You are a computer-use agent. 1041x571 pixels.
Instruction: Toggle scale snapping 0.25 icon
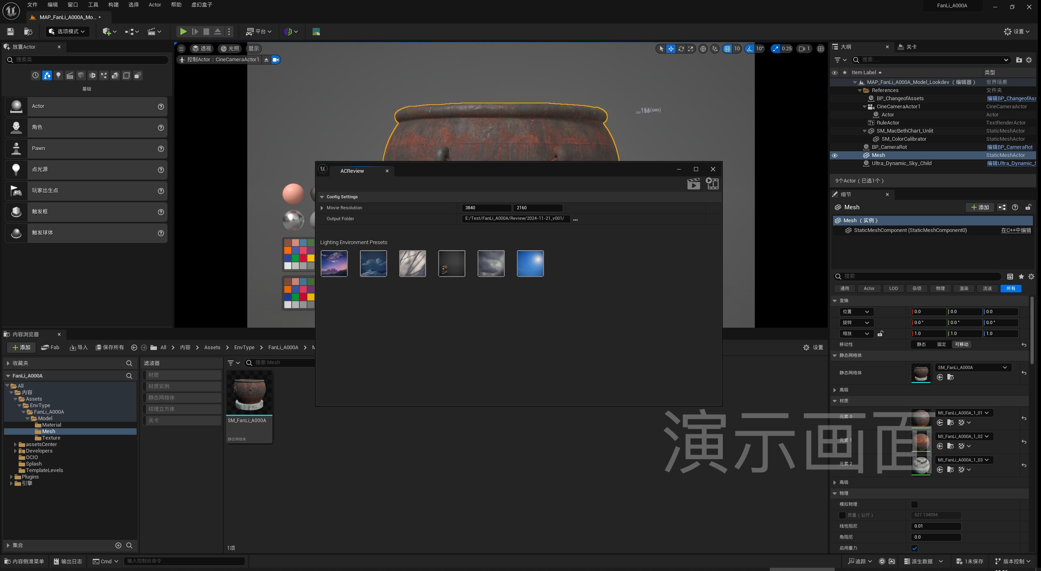775,49
